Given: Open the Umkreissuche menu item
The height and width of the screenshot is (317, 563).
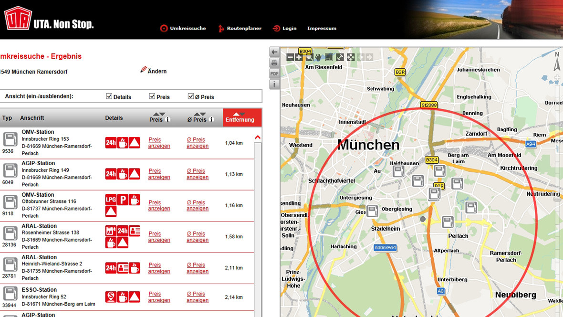Looking at the screenshot, I should tap(183, 28).
